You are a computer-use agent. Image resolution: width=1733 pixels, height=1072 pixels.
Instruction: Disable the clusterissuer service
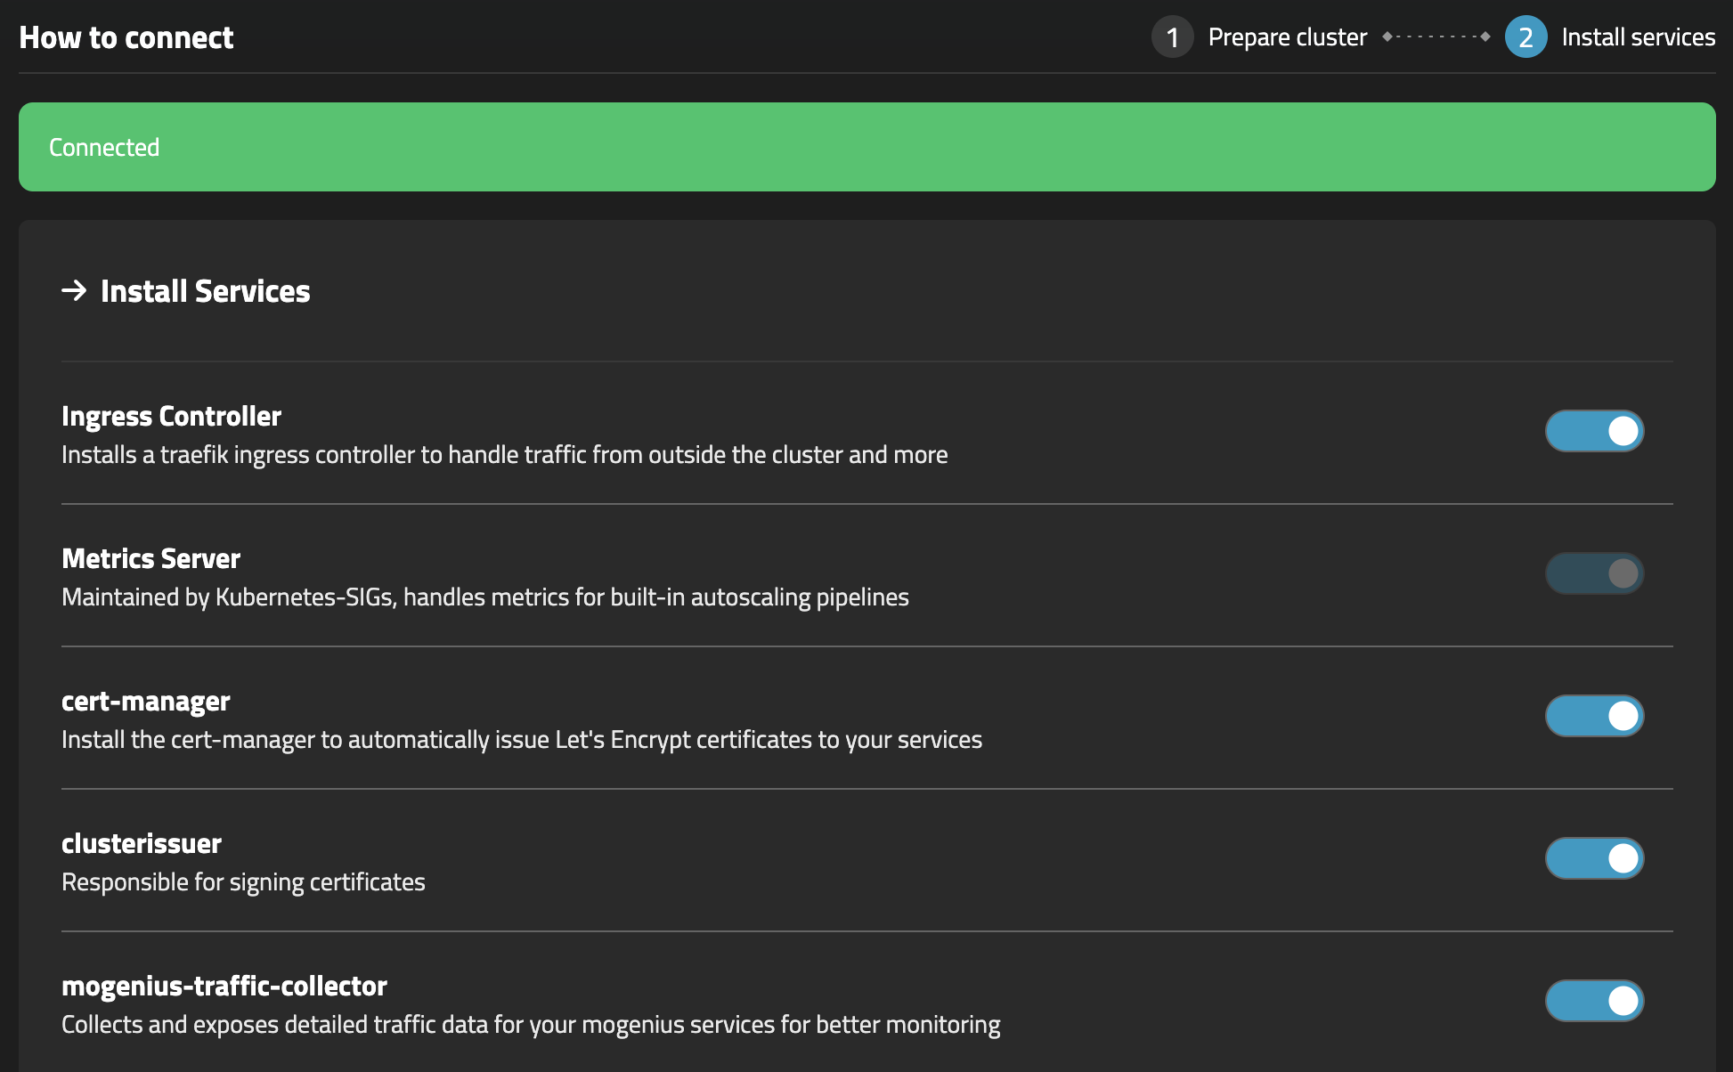(x=1594, y=857)
